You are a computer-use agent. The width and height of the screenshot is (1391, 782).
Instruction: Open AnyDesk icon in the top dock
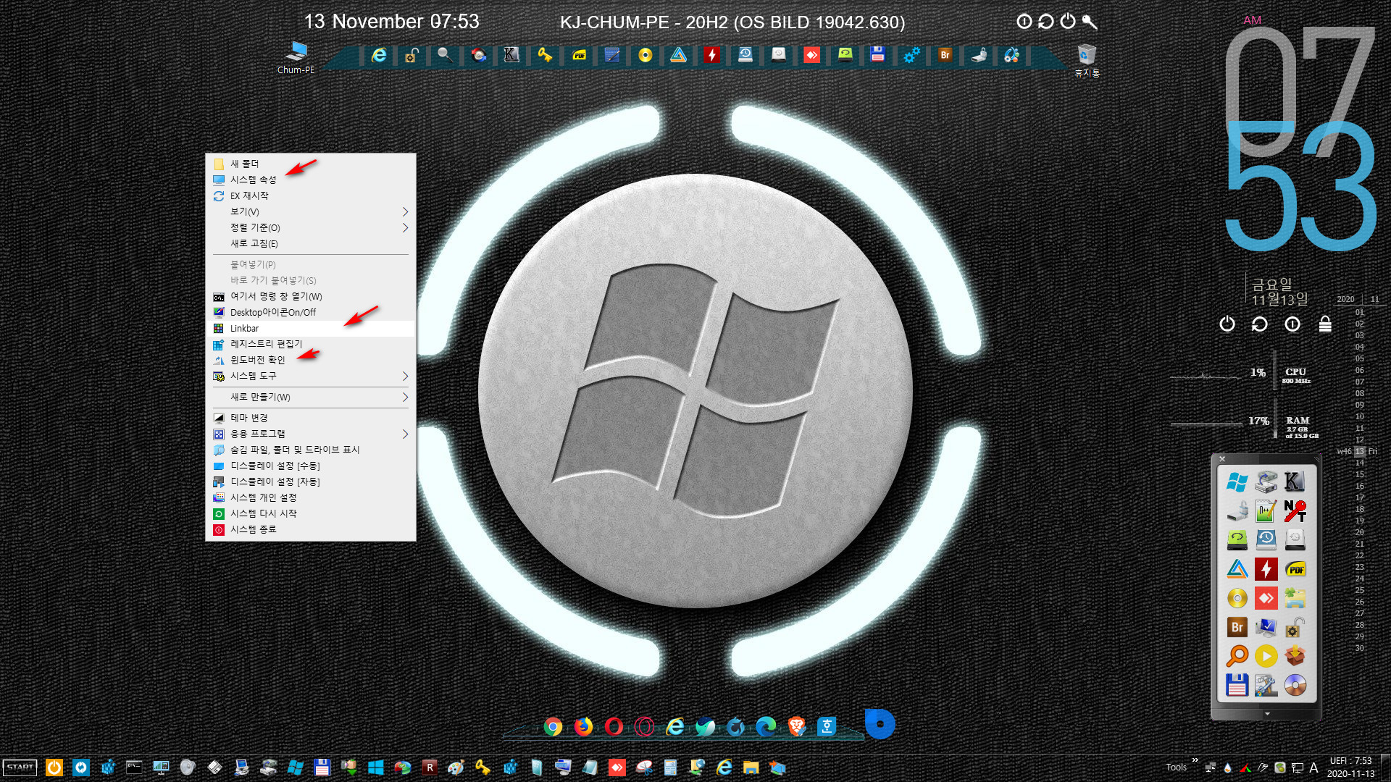(811, 55)
